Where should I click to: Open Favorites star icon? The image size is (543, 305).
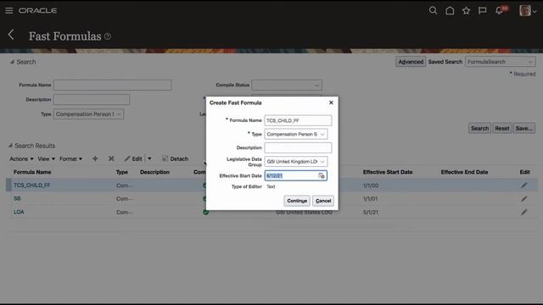point(466,11)
